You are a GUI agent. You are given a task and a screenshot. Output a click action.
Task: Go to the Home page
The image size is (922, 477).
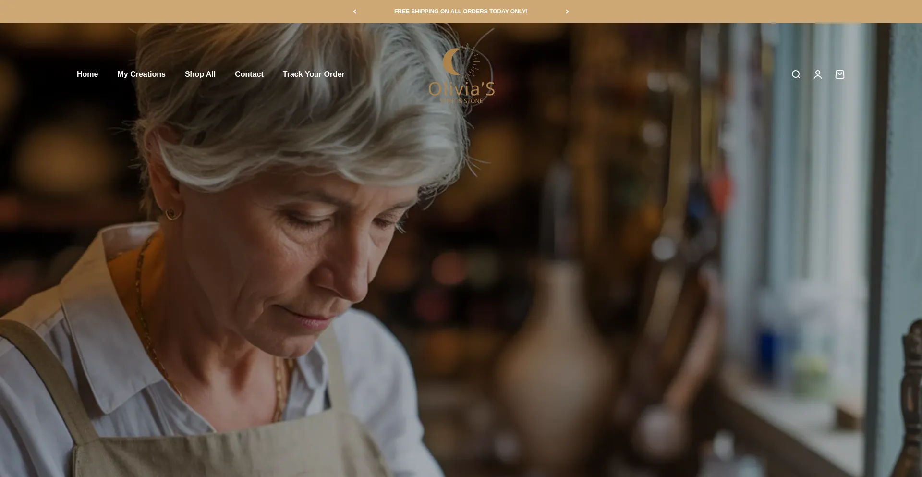pyautogui.click(x=87, y=74)
